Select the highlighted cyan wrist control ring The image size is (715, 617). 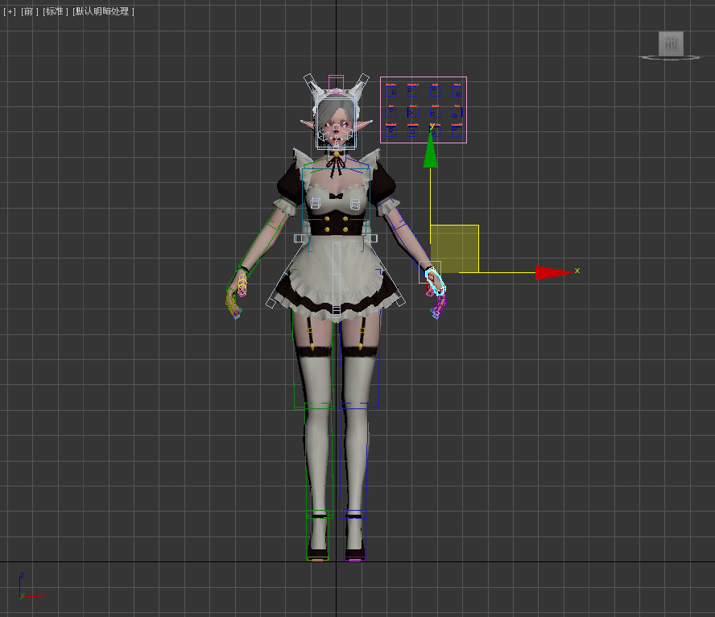(x=435, y=278)
